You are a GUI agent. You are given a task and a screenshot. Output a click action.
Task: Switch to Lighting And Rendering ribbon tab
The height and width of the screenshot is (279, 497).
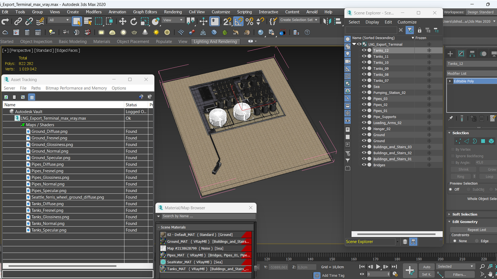point(215,41)
